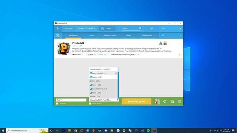This screenshot has width=237, height=133.
Task: Go back with the left arrow button
Action: (58, 28)
